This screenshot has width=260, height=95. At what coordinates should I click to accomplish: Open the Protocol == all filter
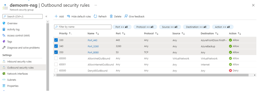tap(145, 27)
